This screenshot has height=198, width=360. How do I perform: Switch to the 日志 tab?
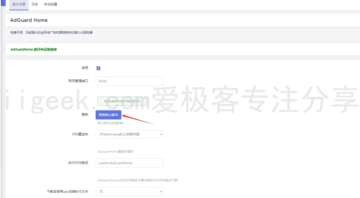point(35,4)
